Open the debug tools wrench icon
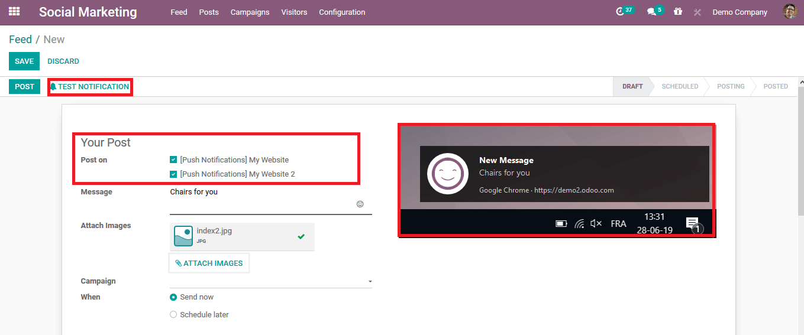804x335 pixels. click(x=698, y=12)
